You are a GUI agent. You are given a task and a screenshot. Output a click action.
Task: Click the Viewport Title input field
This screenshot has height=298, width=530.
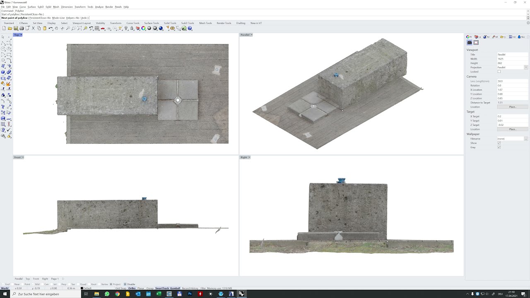[x=513, y=55]
